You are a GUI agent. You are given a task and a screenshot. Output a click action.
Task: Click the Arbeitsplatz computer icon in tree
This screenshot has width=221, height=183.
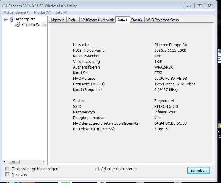click(x=12, y=19)
